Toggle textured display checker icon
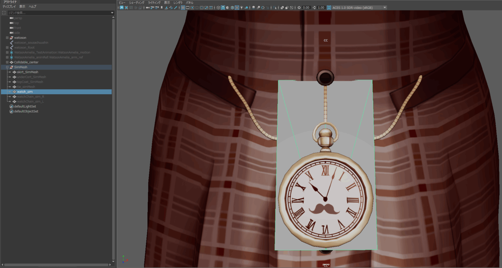The image size is (502, 268). [x=237, y=8]
